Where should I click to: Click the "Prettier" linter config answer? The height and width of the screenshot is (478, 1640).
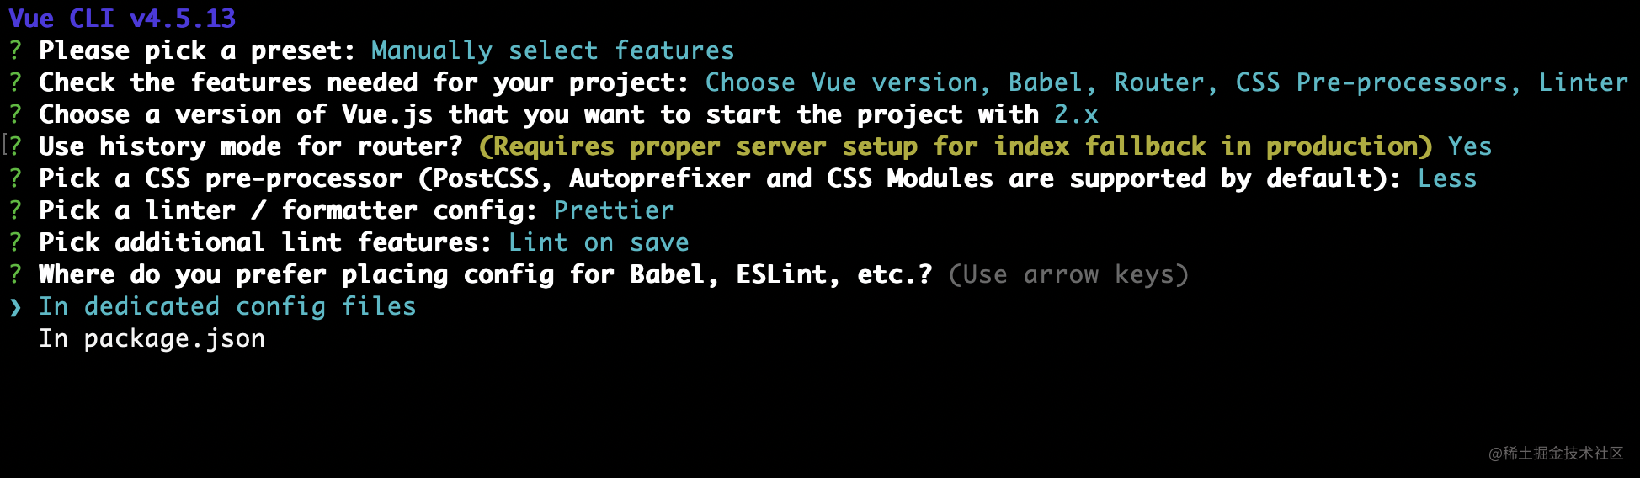(x=614, y=210)
